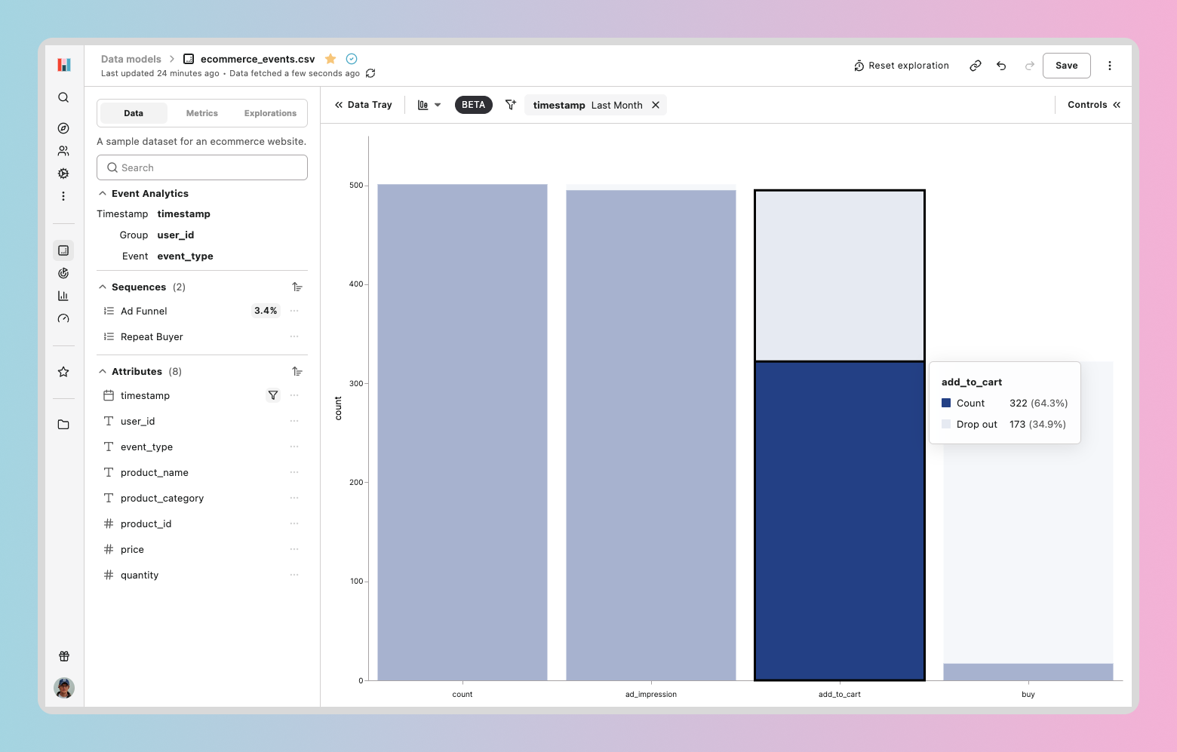
Task: Open quantity attribute more options
Action: [294, 575]
